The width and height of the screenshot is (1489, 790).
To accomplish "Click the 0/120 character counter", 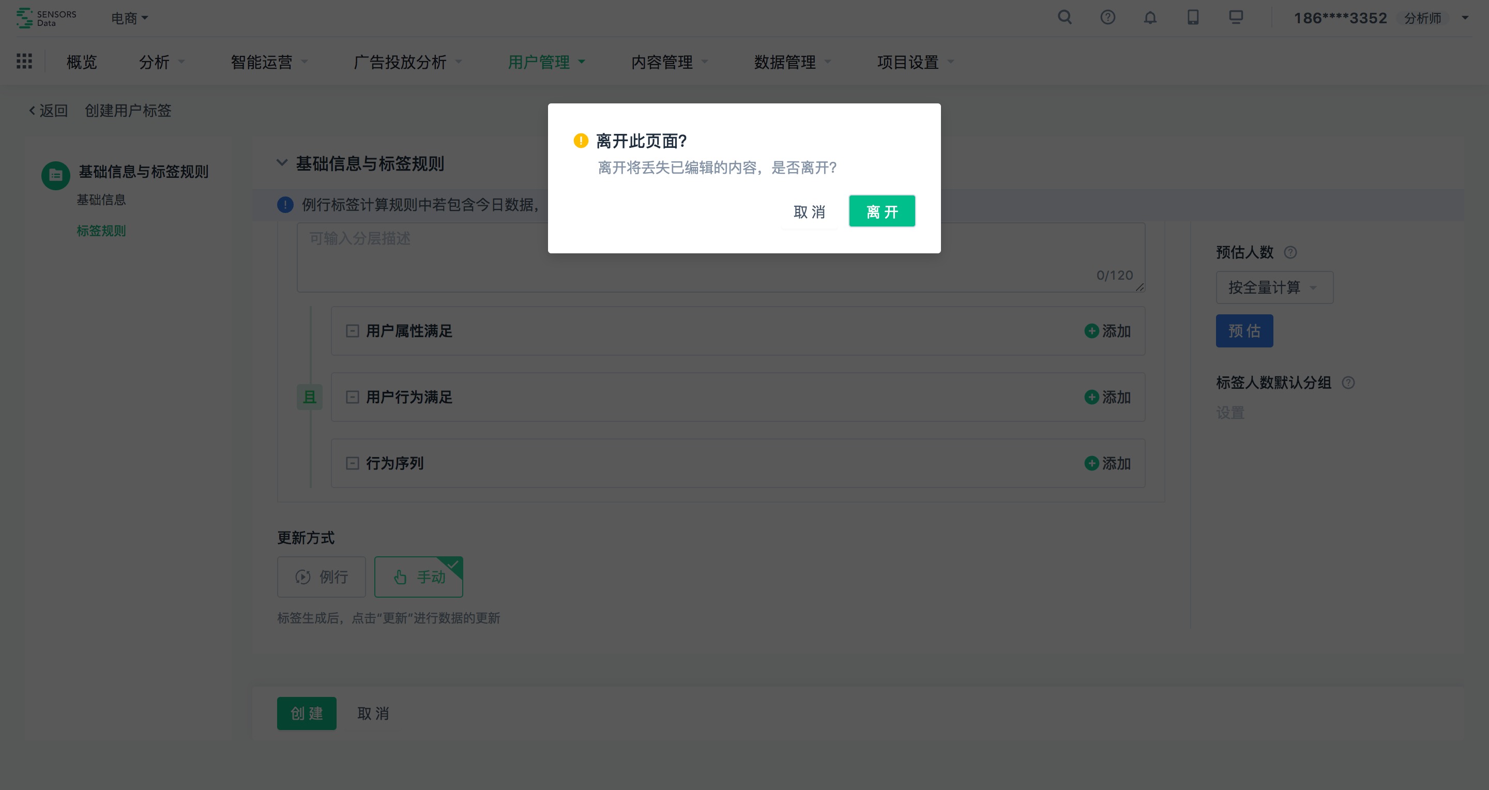I will pyautogui.click(x=1115, y=275).
